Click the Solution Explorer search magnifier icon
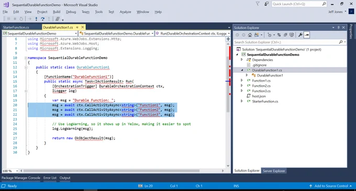The height and width of the screenshot is (191, 356). click(x=341, y=42)
